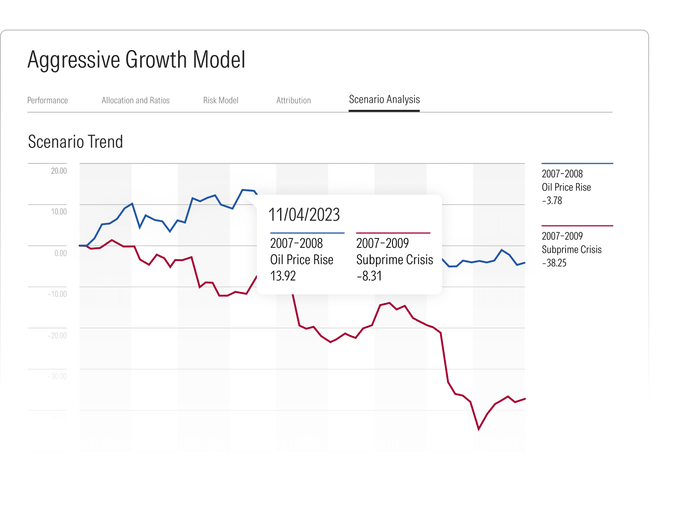Click the -20.00 y-axis label
The height and width of the screenshot is (506, 675).
[x=57, y=336]
